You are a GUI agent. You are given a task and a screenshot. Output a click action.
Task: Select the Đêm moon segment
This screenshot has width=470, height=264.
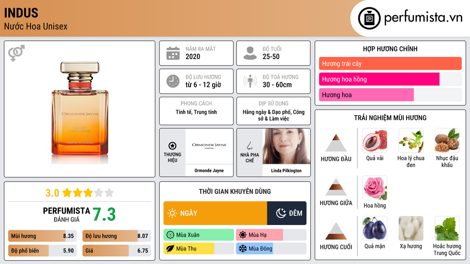point(287,213)
